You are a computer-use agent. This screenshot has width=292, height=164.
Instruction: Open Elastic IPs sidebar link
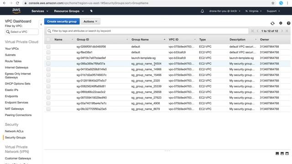click(11, 90)
